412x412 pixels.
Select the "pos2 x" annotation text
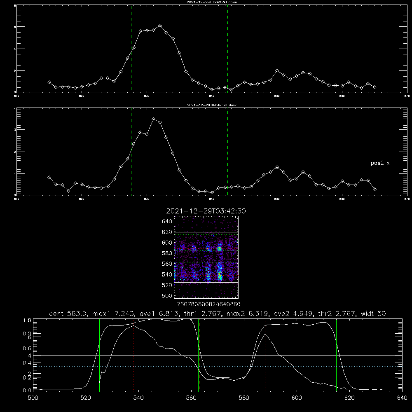click(x=380, y=163)
